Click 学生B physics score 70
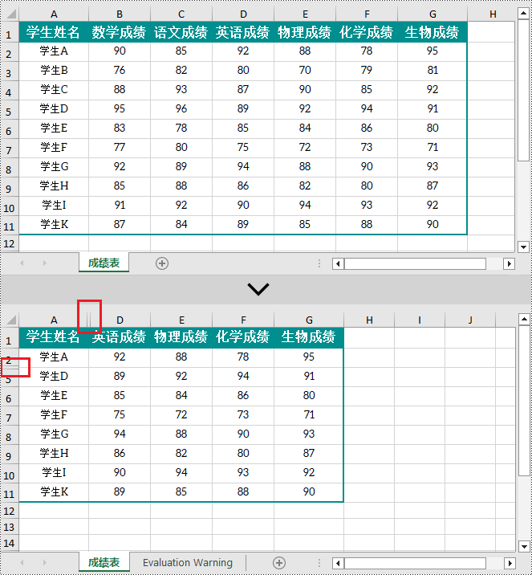532x575 pixels. pos(305,71)
